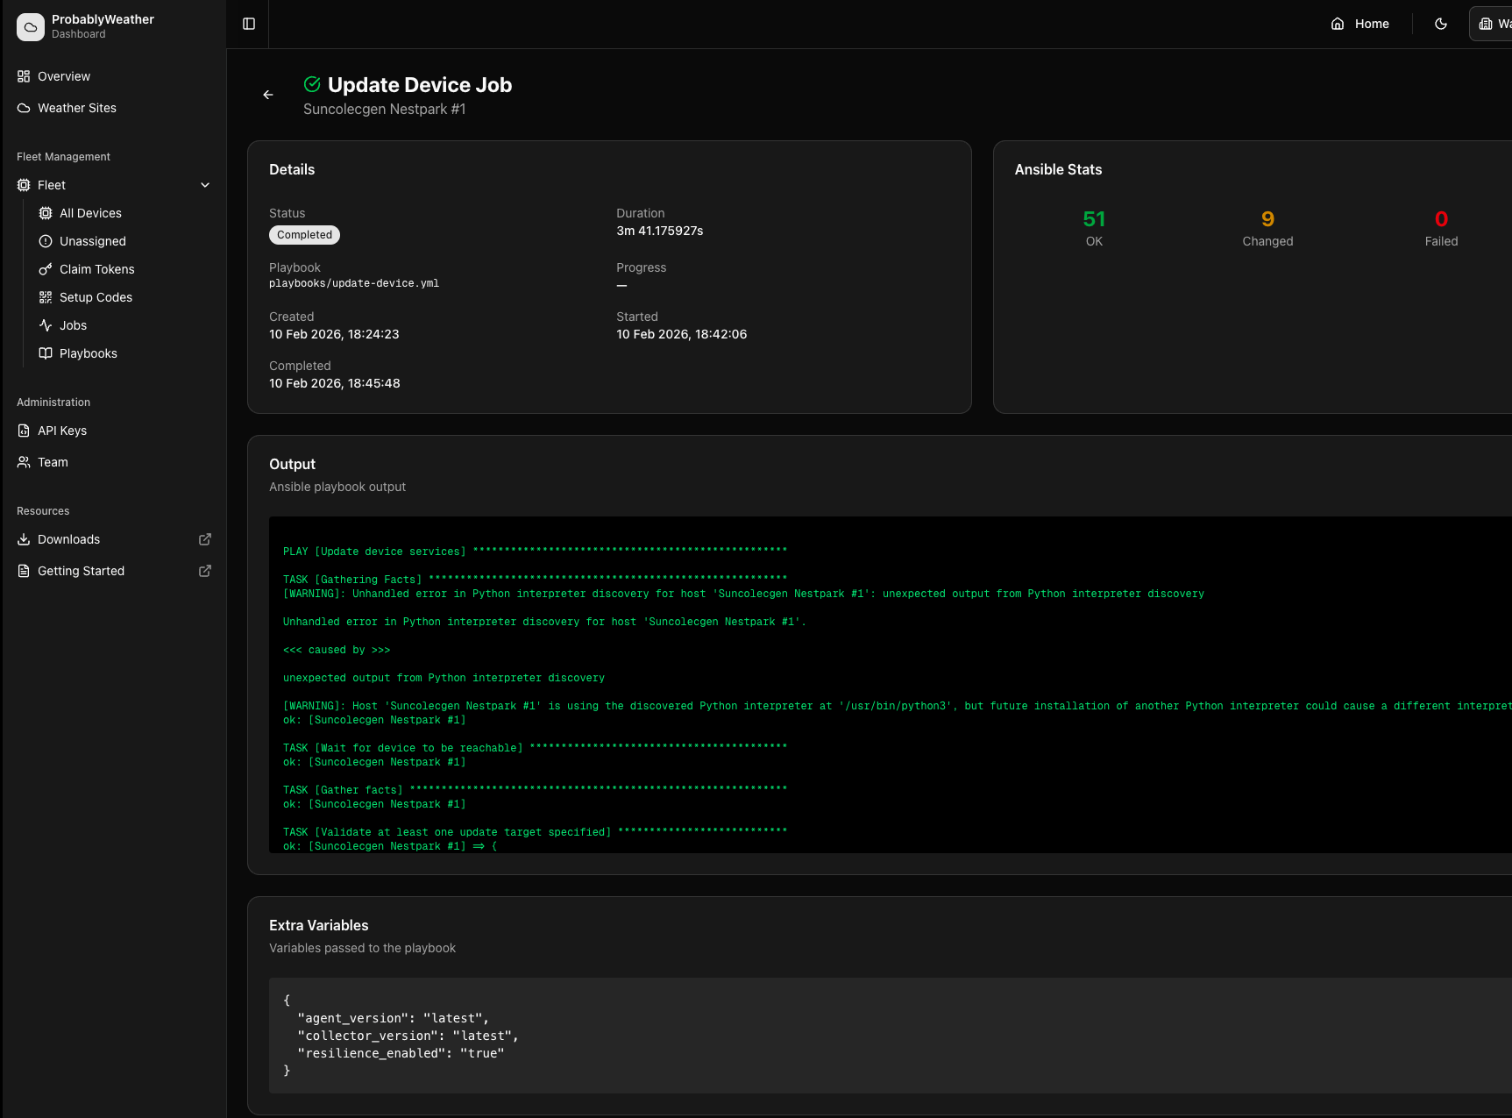Click the green job success checkmark icon
The width and height of the screenshot is (1512, 1118).
pyautogui.click(x=312, y=84)
